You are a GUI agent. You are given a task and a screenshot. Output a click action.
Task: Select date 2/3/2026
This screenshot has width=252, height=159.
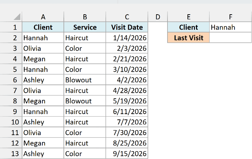click(127, 48)
